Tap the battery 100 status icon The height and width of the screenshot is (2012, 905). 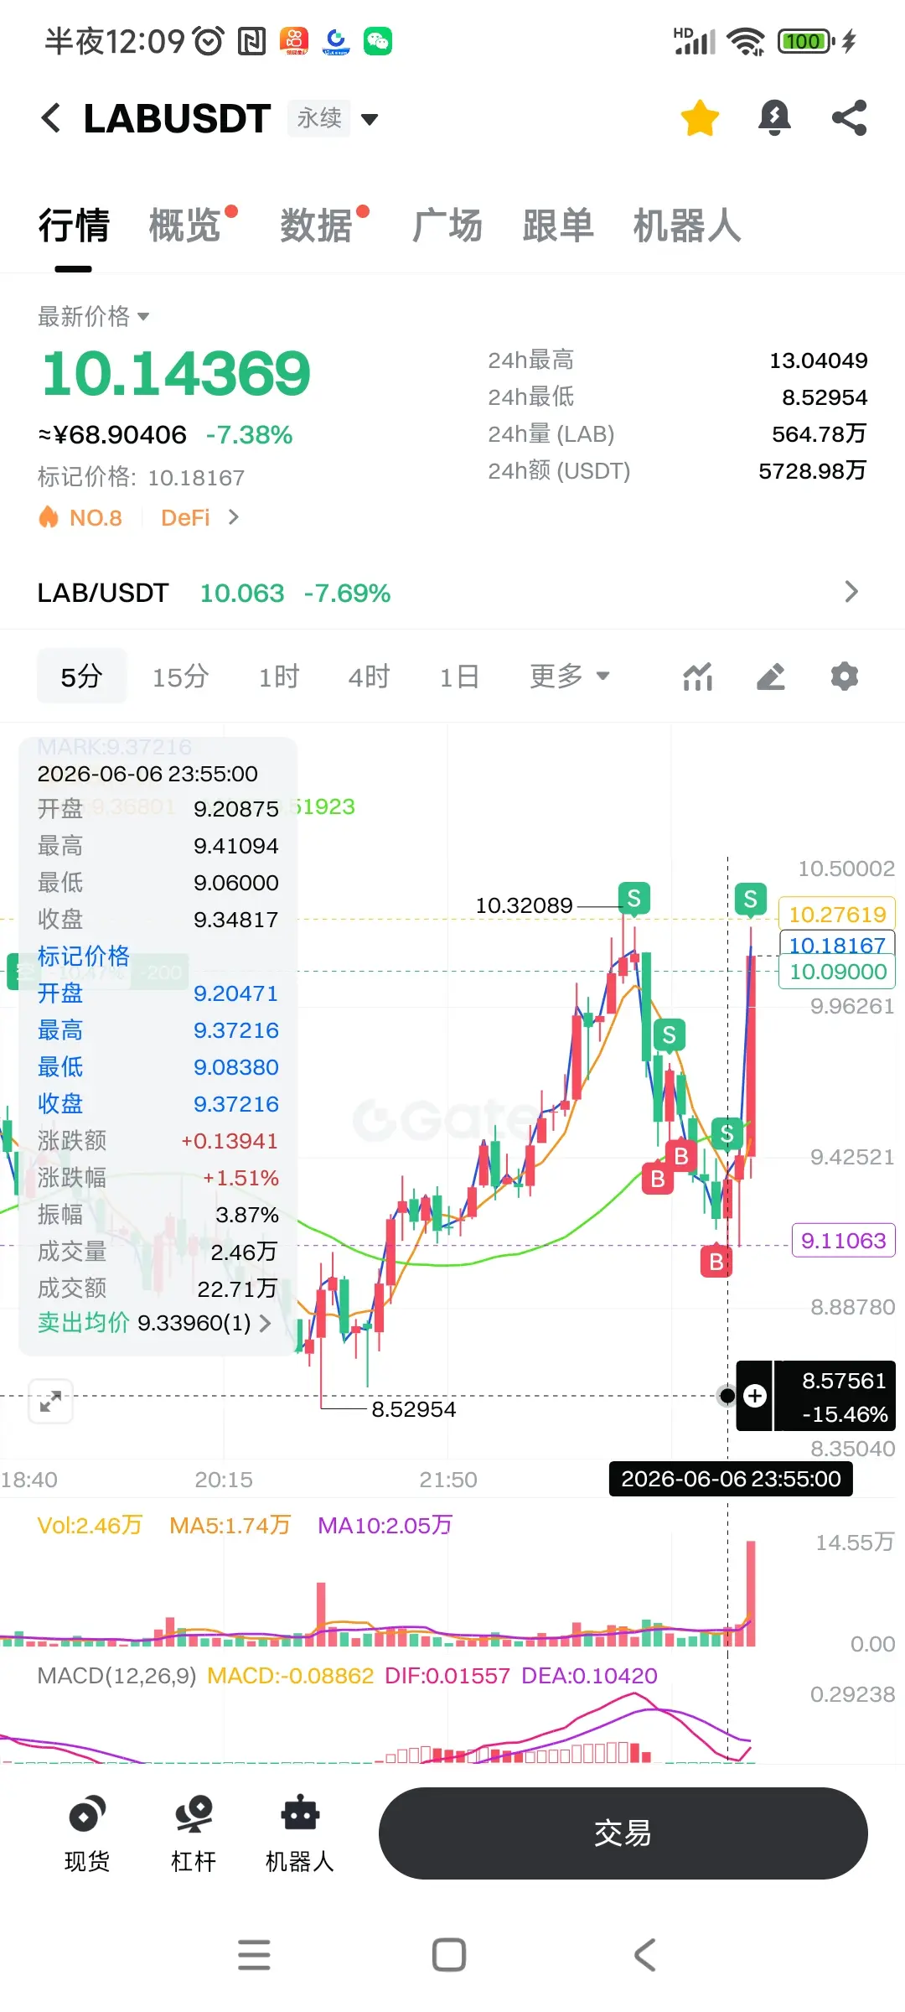point(806,40)
